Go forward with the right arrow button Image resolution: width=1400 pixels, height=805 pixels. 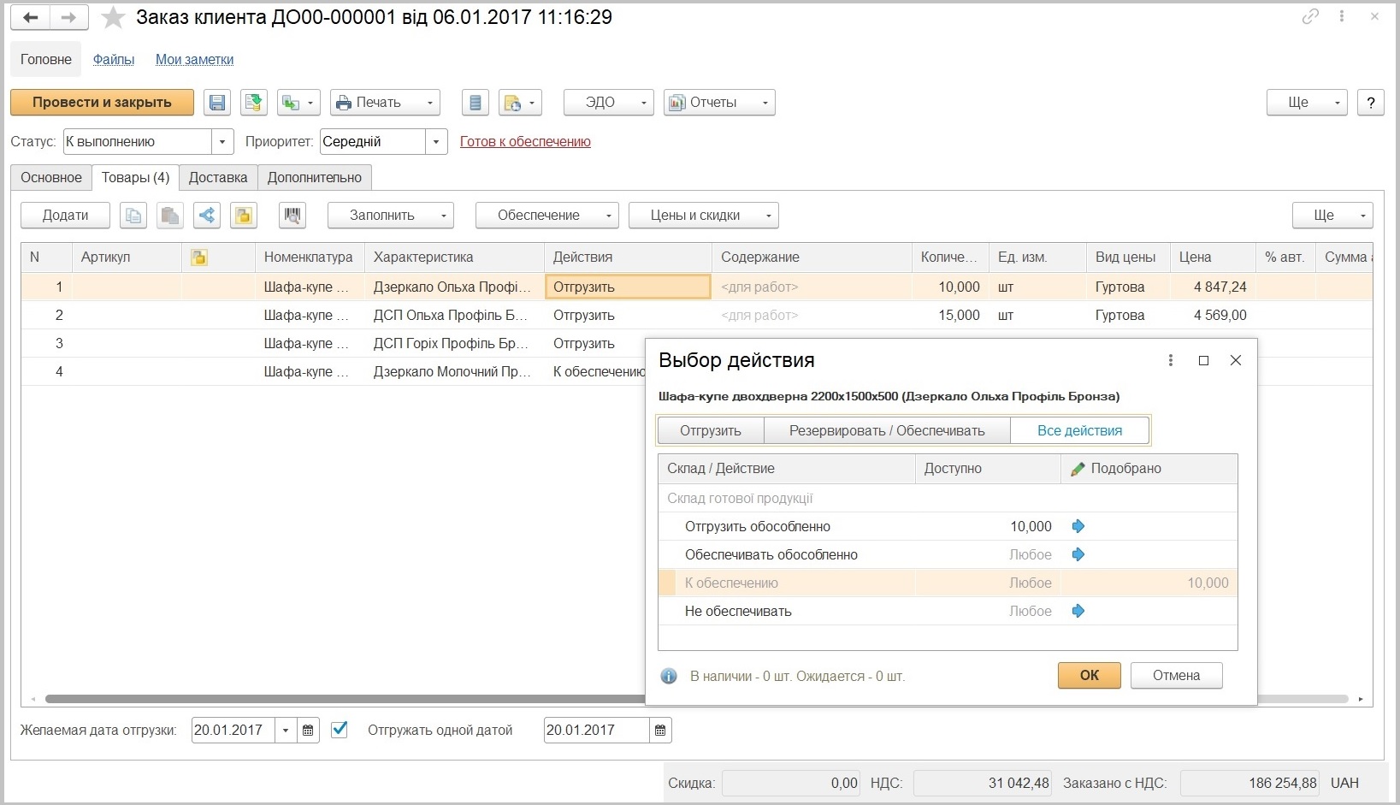pos(68,17)
